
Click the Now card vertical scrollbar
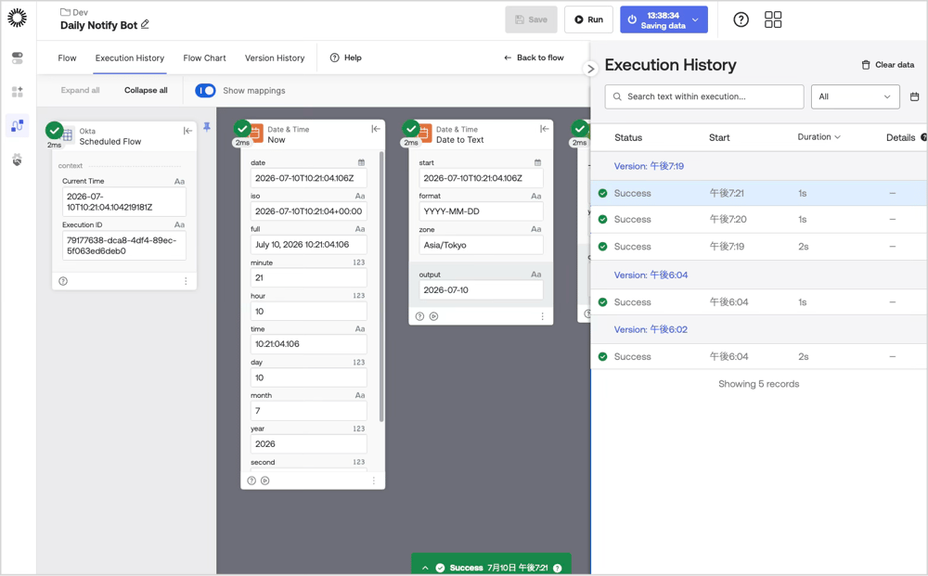tap(381, 287)
